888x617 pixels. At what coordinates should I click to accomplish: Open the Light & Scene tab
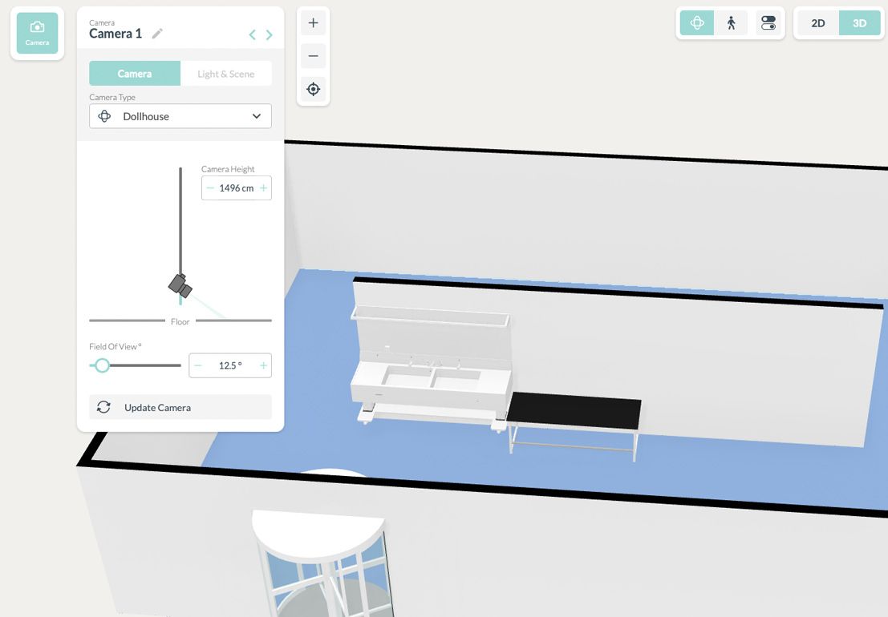point(225,74)
